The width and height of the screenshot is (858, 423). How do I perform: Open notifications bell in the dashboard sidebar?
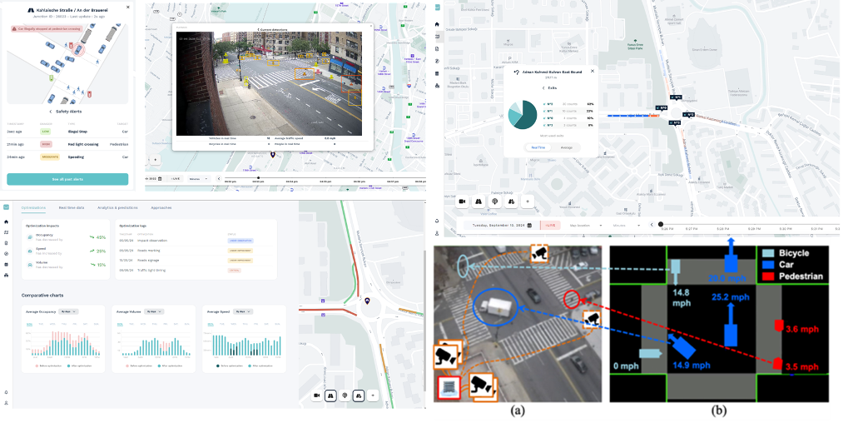[6, 391]
